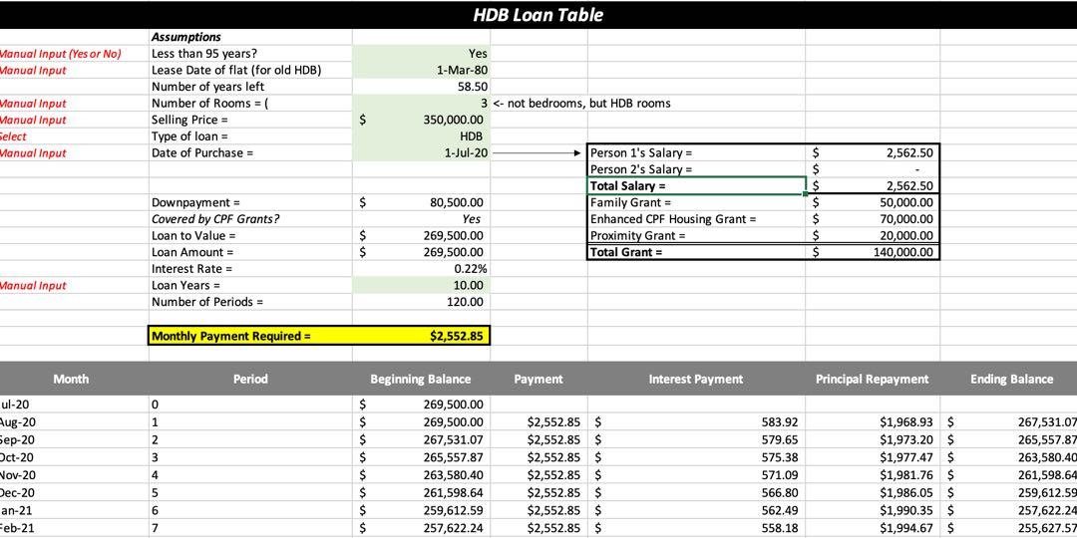Select the 'Less than 95 years?' Yes input cell
Screen dimensions: 1077x538
click(x=421, y=54)
